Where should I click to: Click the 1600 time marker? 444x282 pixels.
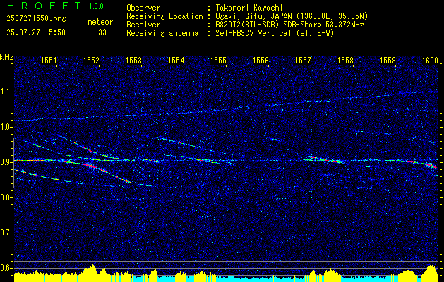[x=430, y=60]
